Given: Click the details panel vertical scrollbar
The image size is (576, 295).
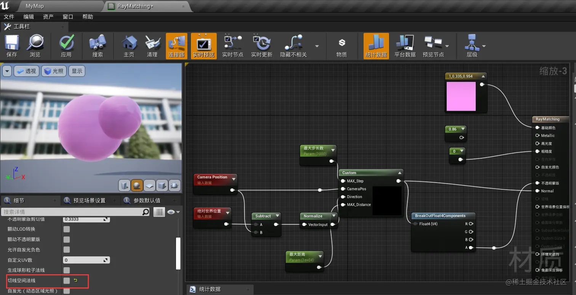Looking at the screenshot, I should coord(178,253).
